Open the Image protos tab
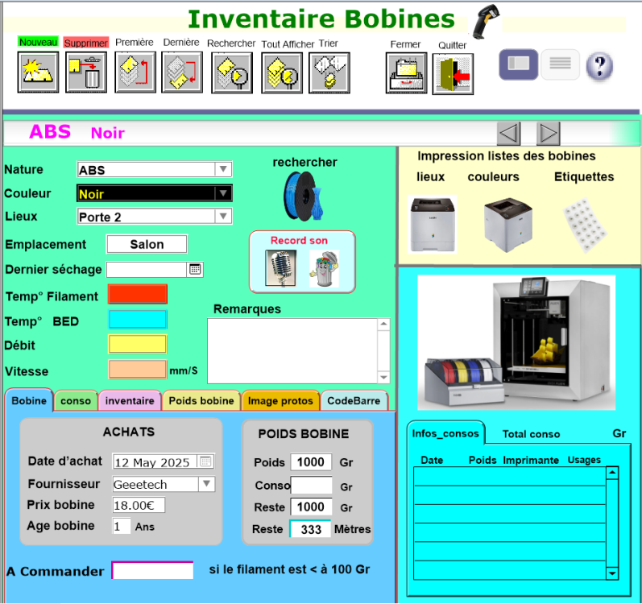 [280, 400]
